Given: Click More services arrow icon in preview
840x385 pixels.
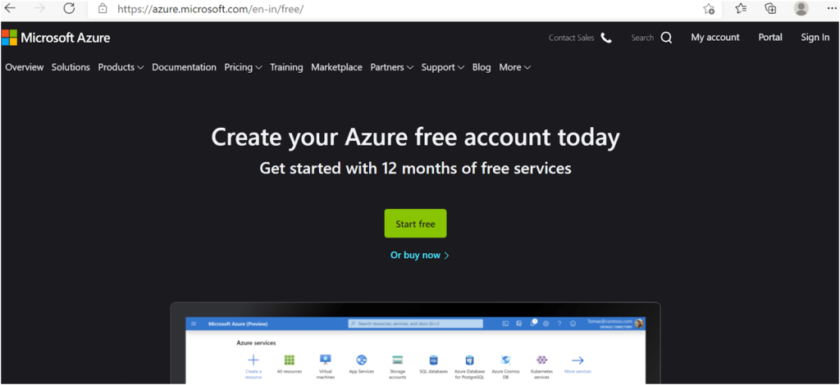Looking at the screenshot, I should tap(577, 360).
